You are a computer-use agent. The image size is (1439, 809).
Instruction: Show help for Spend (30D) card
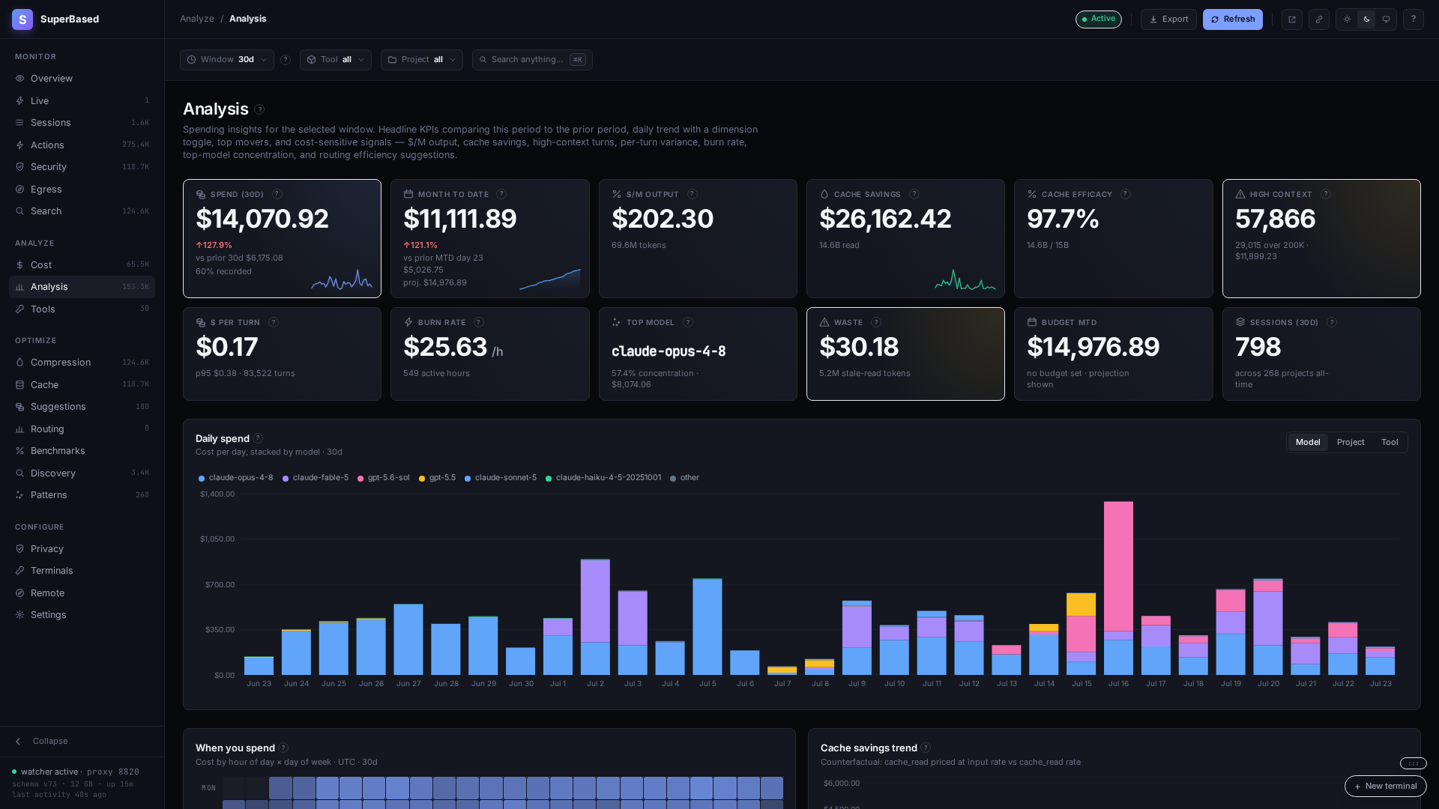point(277,194)
